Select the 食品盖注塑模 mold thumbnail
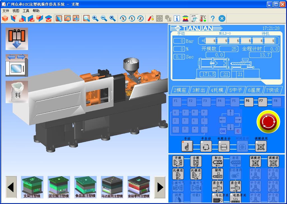287x204 pixels. (85, 187)
